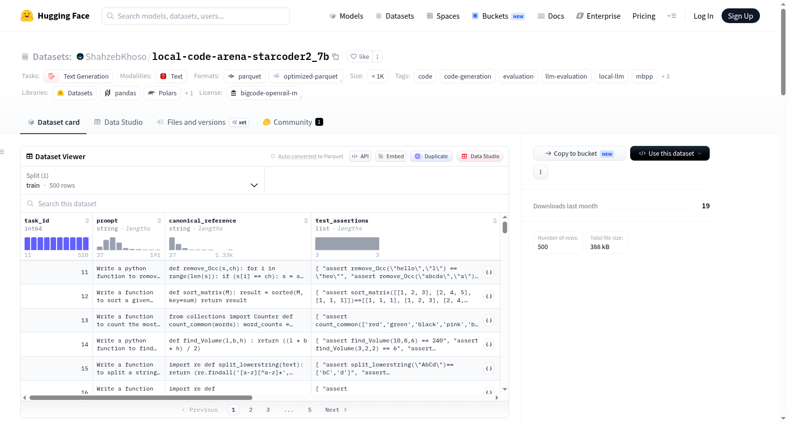
Task: Go to page 2 of dataset rows
Action: pyautogui.click(x=251, y=410)
